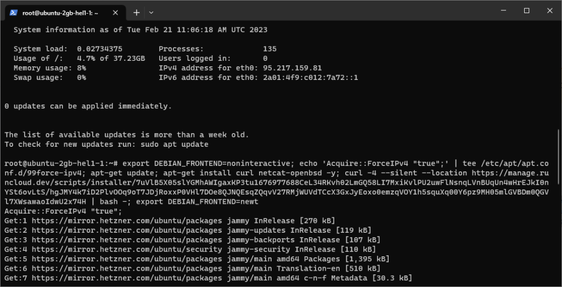Click the IPv4 address 95.217.159.81
562x287 pixels.
[x=292, y=68]
